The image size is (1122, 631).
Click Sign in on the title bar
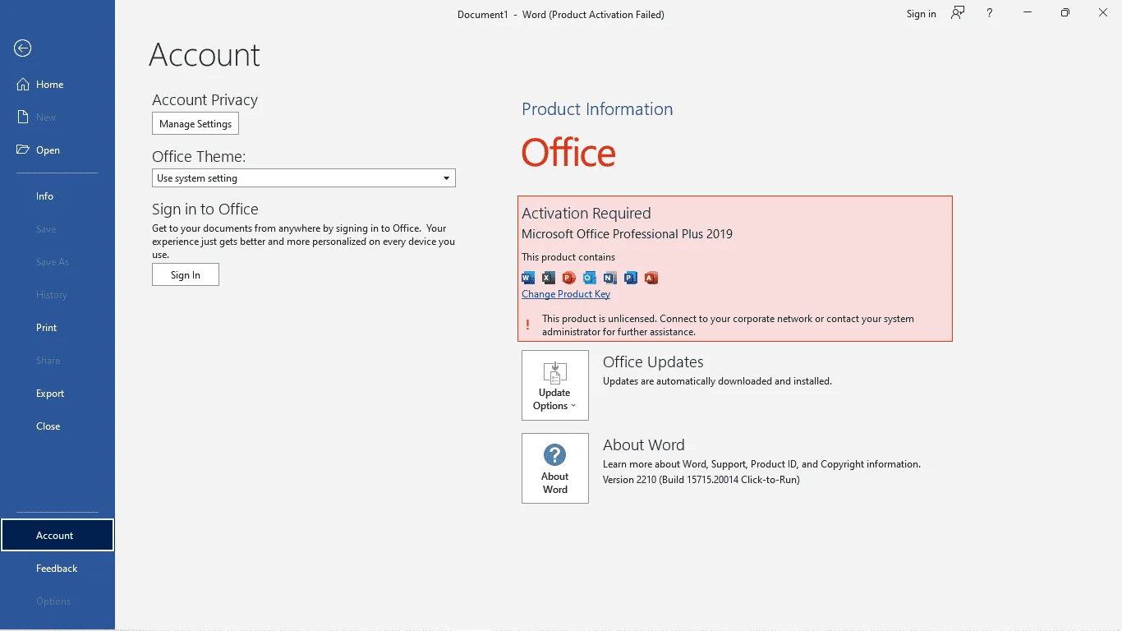pos(922,14)
